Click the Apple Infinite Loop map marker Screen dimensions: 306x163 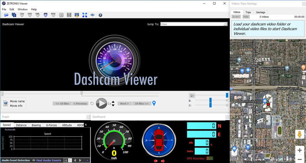coord(265,101)
